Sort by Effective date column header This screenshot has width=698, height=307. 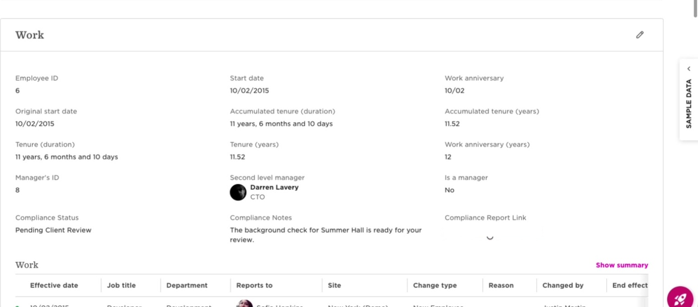(54, 285)
